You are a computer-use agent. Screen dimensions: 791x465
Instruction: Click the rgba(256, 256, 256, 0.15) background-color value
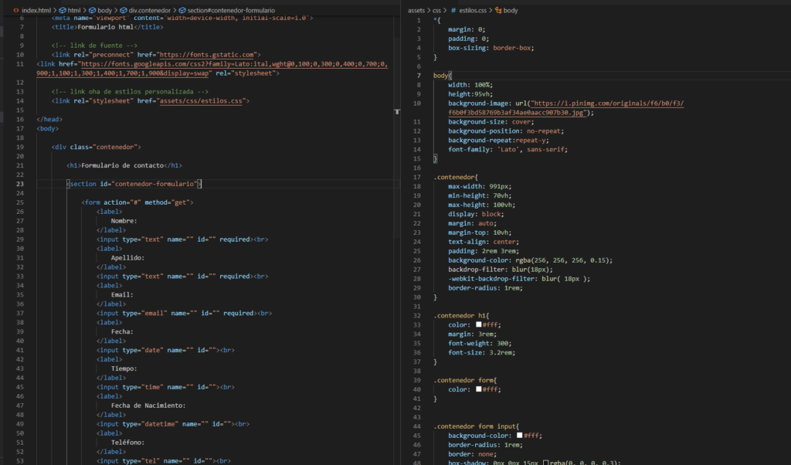coord(564,261)
